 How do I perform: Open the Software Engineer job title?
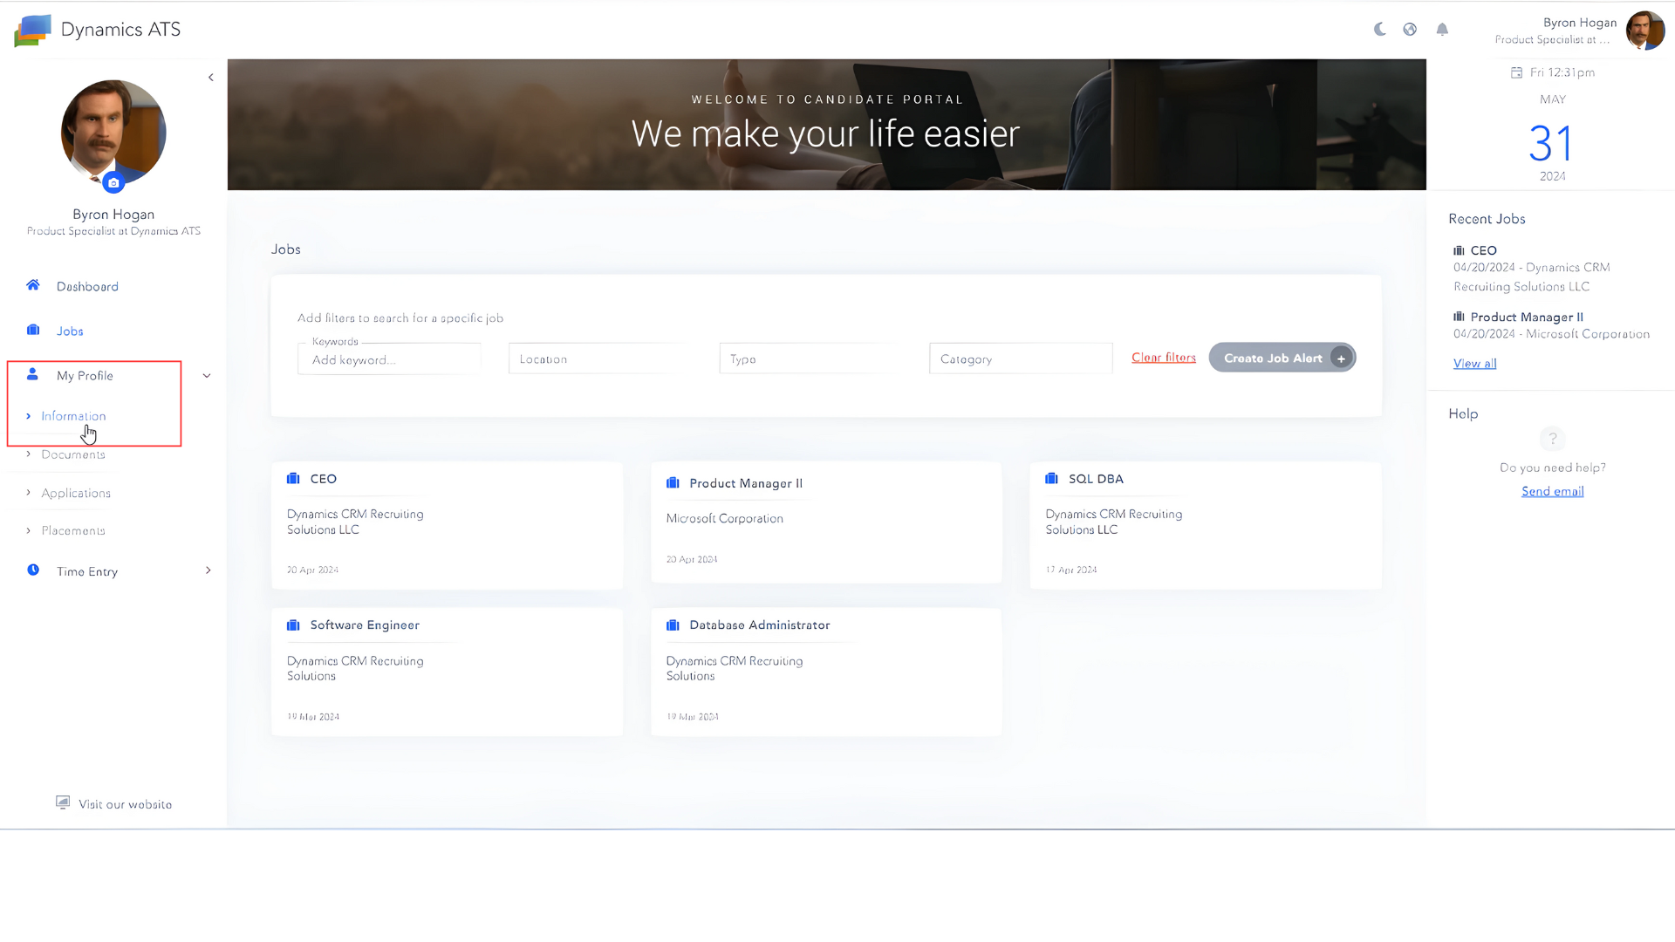click(365, 625)
